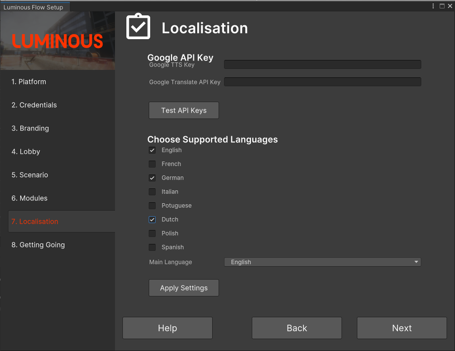Click the Apply Settings button
Image resolution: width=455 pixels, height=351 pixels.
pyautogui.click(x=184, y=288)
